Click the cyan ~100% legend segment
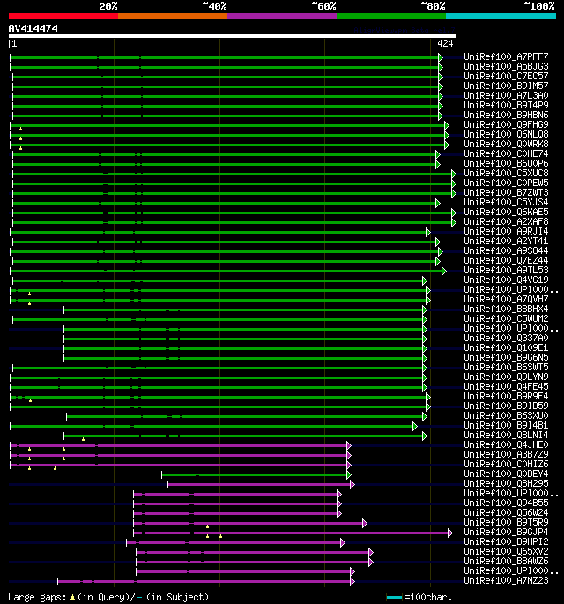564x604 pixels. (501, 16)
